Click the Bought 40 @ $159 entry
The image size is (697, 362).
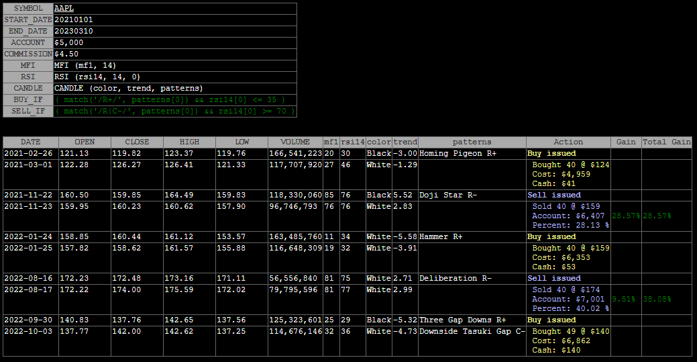571,248
